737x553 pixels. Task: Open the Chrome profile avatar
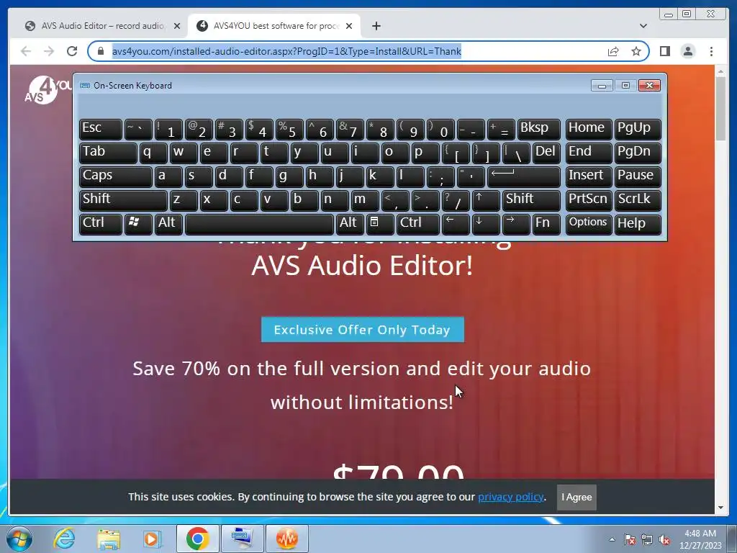coord(687,51)
